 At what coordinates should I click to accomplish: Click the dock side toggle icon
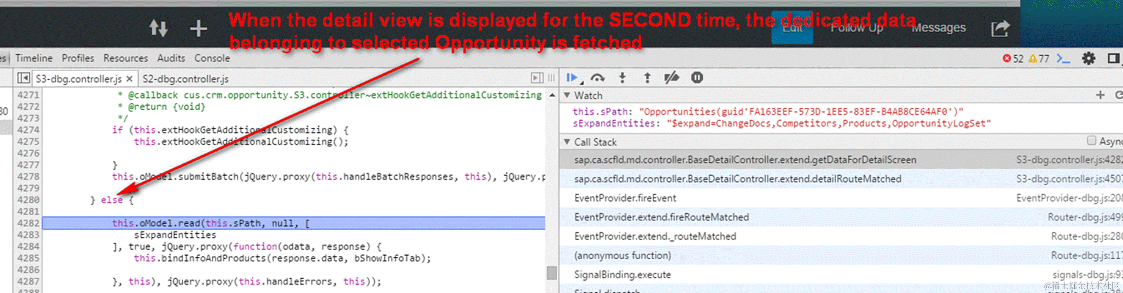point(1113,58)
